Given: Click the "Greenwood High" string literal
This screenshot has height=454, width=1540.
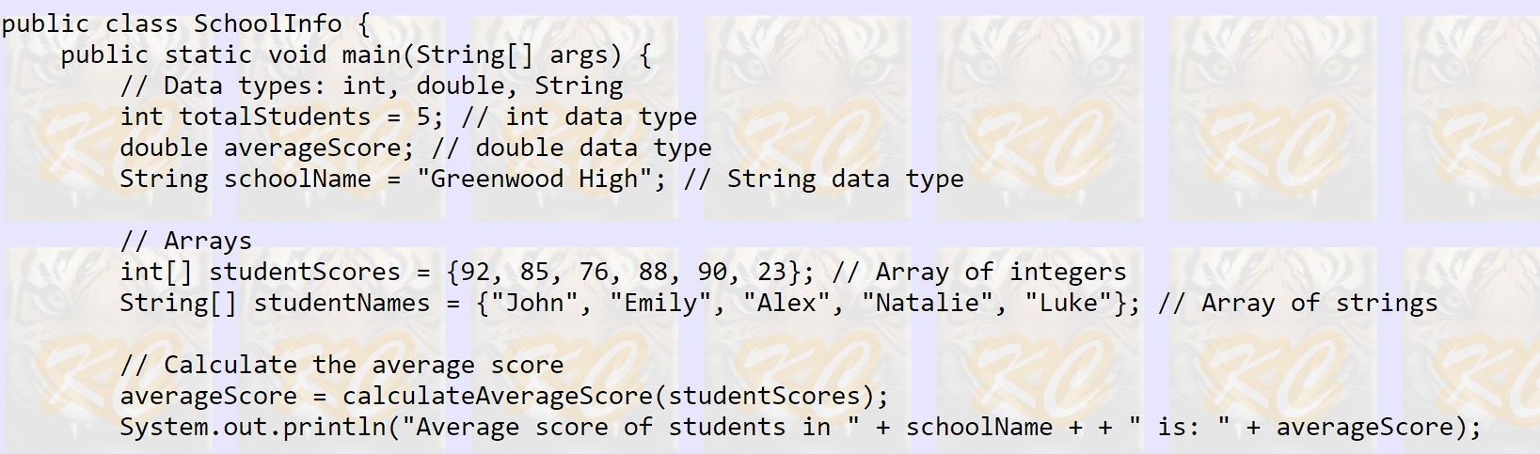Looking at the screenshot, I should (x=535, y=179).
